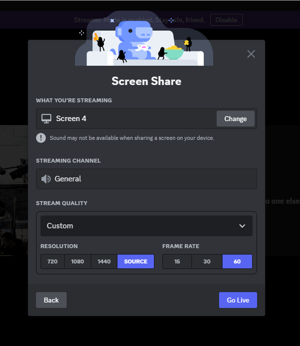This screenshot has height=346, width=300.
Task: Click the speaker icon next to General
Action: 46,179
